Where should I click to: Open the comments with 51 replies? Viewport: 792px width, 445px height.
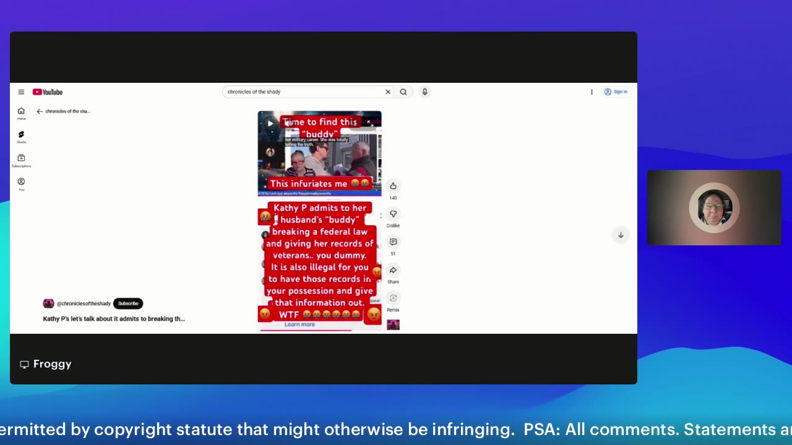[x=393, y=242]
